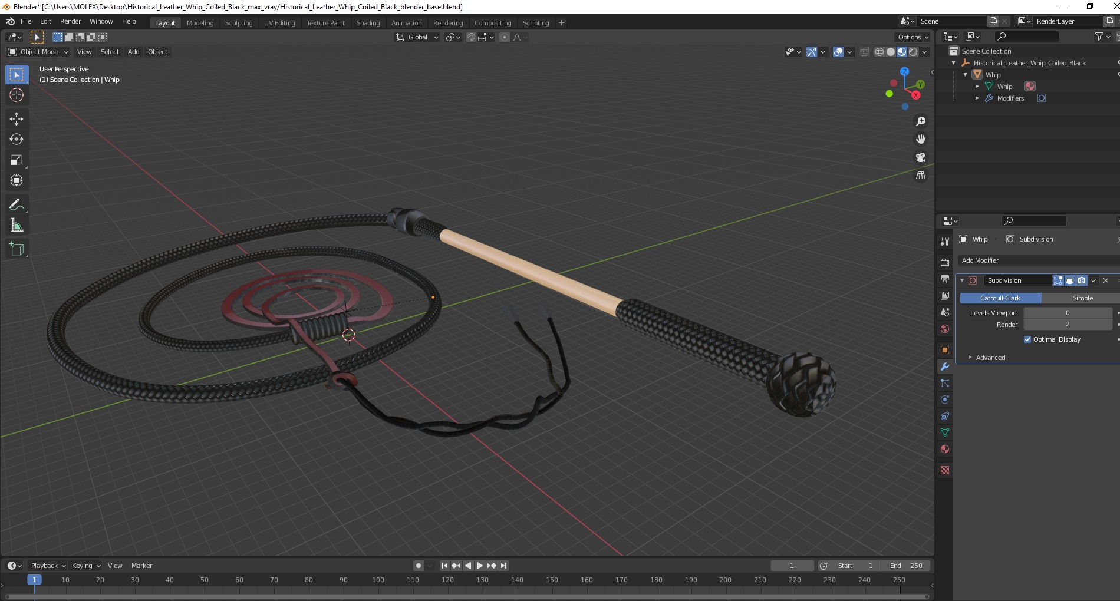Toggle snapping magnet

pyautogui.click(x=471, y=37)
